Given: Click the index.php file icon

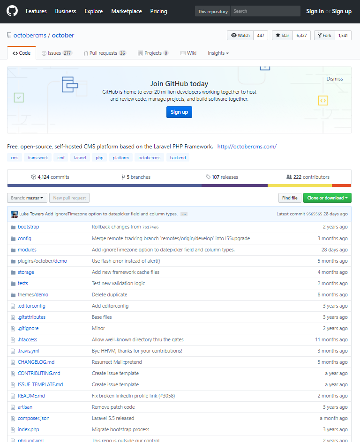Looking at the screenshot, I should [13, 430].
